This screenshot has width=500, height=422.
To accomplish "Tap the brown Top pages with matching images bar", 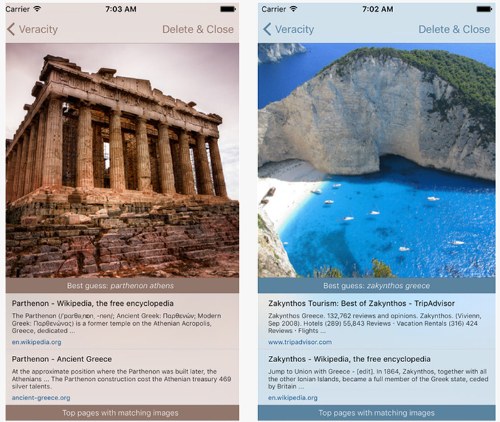I will tap(122, 413).
